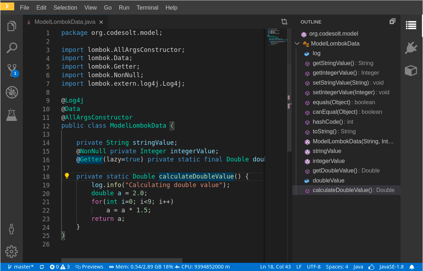
Task: Open the Endpoints plug icon panel
Action: click(411, 48)
